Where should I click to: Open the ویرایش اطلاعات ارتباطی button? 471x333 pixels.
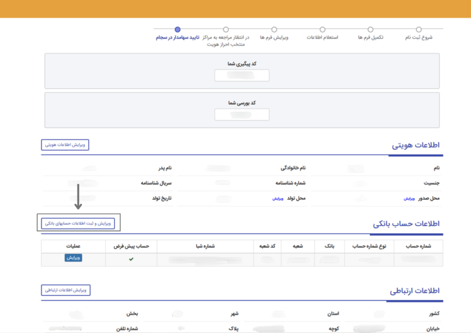coord(66,290)
